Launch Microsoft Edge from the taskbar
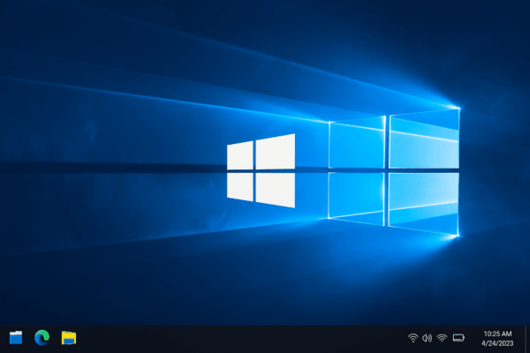 click(42, 337)
